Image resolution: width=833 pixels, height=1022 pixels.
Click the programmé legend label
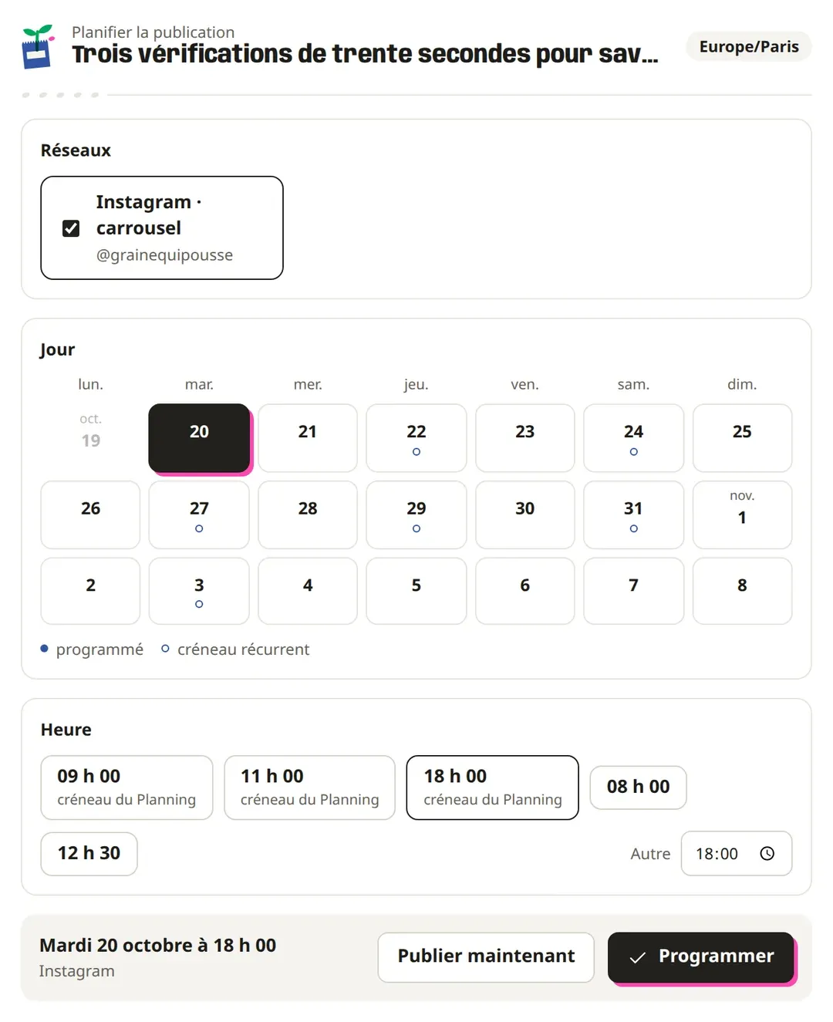(99, 649)
